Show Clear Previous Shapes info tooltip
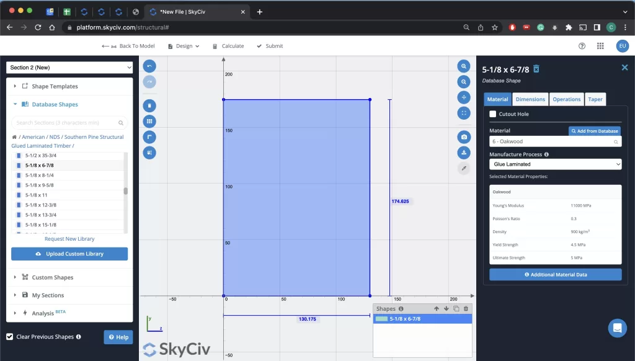The image size is (635, 361). pos(79,337)
